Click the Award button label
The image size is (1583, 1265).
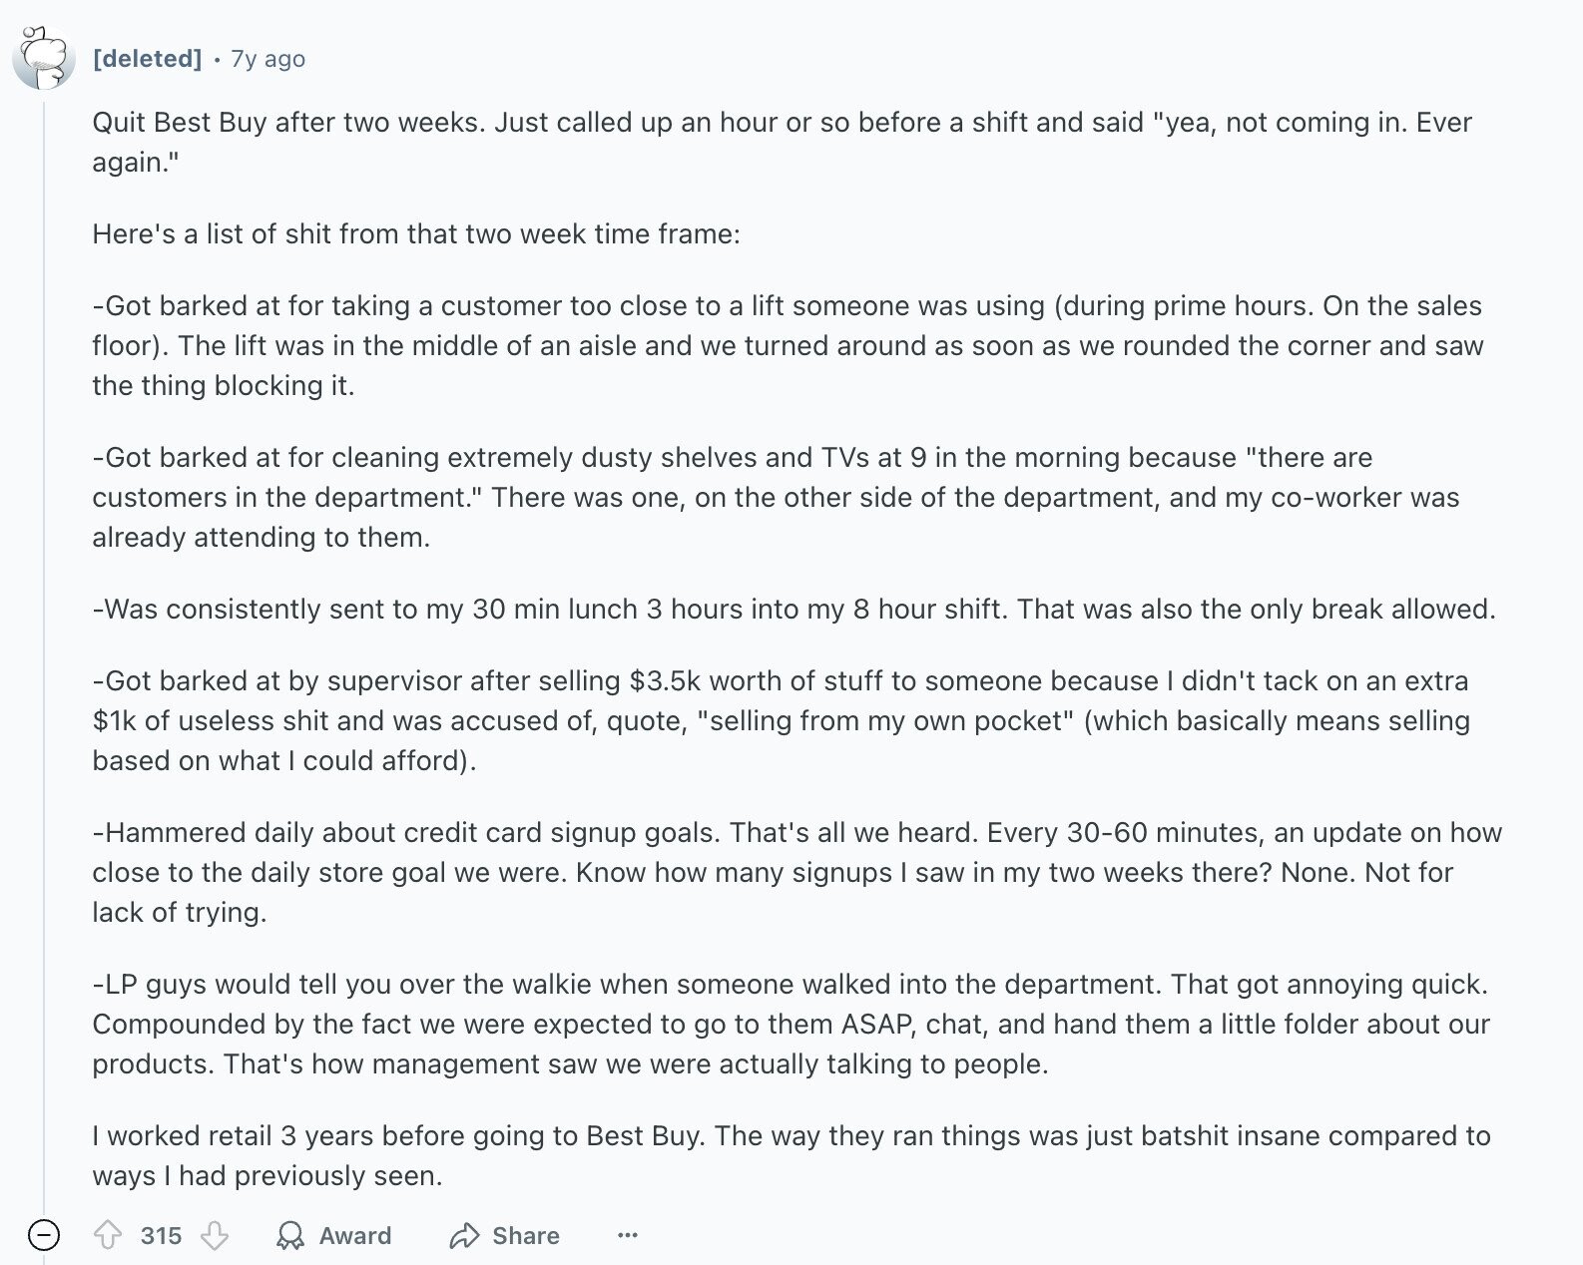[x=355, y=1236]
